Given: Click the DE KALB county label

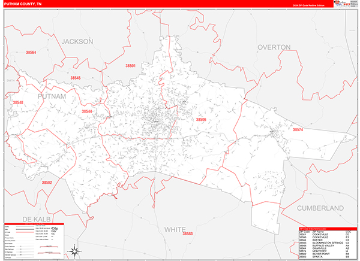Looking at the screenshot, I should (x=37, y=219).
